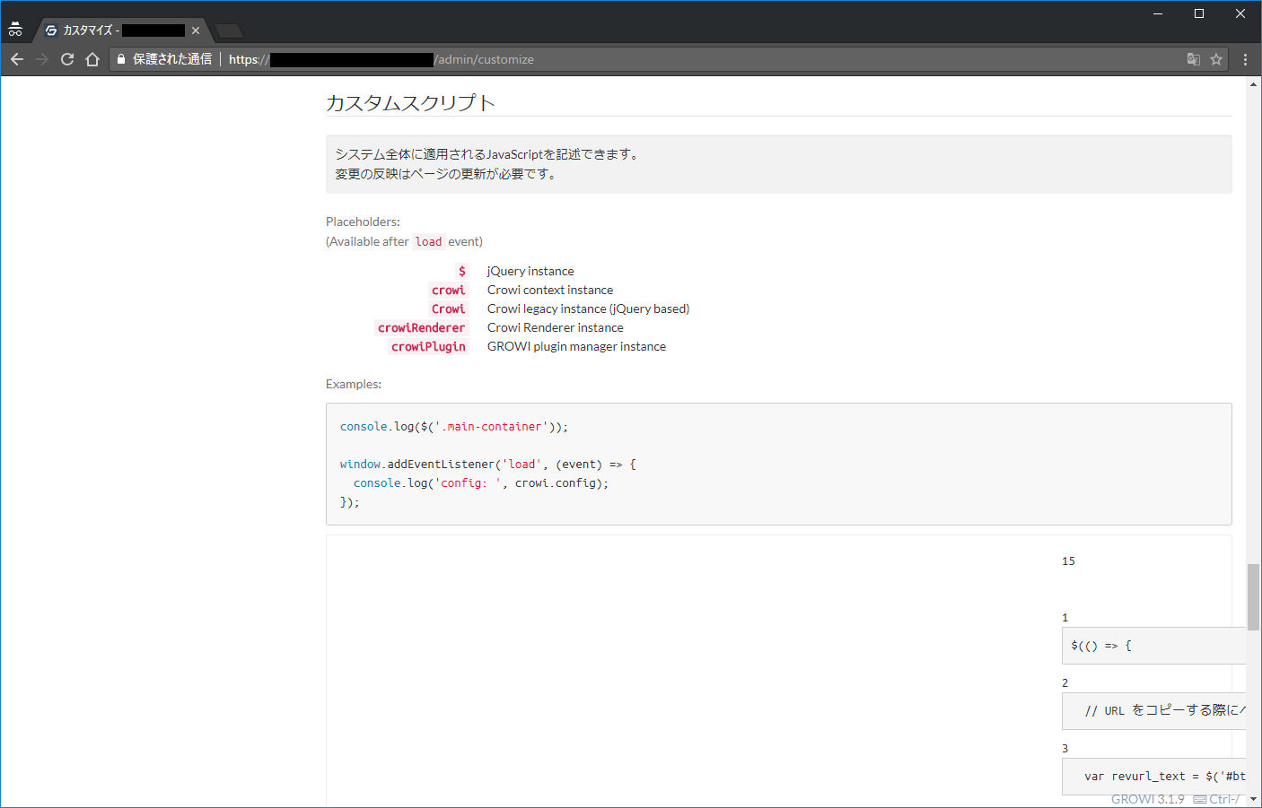Open Google Translate from the address bar icon
Viewport: 1262px width, 808px height.
coord(1194,58)
